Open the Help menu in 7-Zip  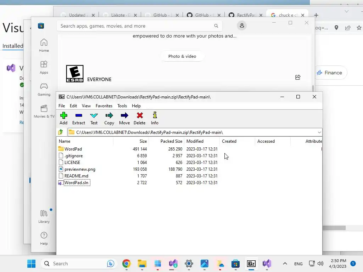[136, 106]
